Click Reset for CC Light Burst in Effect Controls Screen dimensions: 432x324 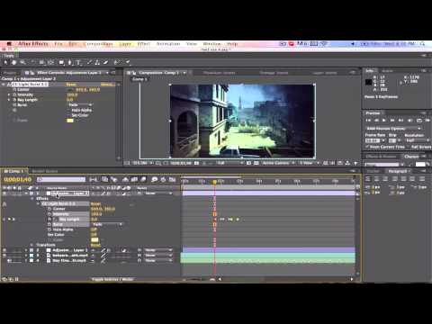tap(71, 85)
